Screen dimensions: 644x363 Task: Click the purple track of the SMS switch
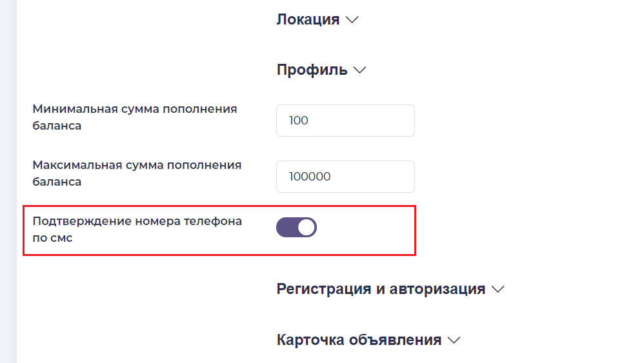pos(286,227)
